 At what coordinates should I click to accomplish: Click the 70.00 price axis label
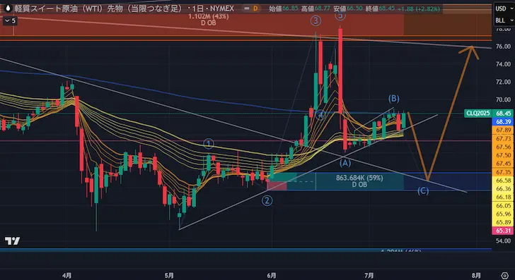pos(503,99)
